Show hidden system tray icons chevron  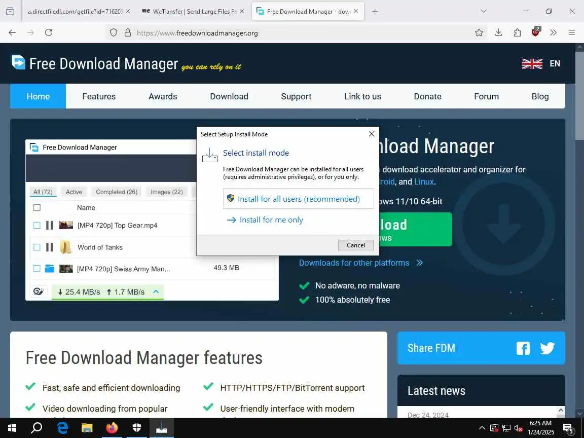tap(482, 428)
